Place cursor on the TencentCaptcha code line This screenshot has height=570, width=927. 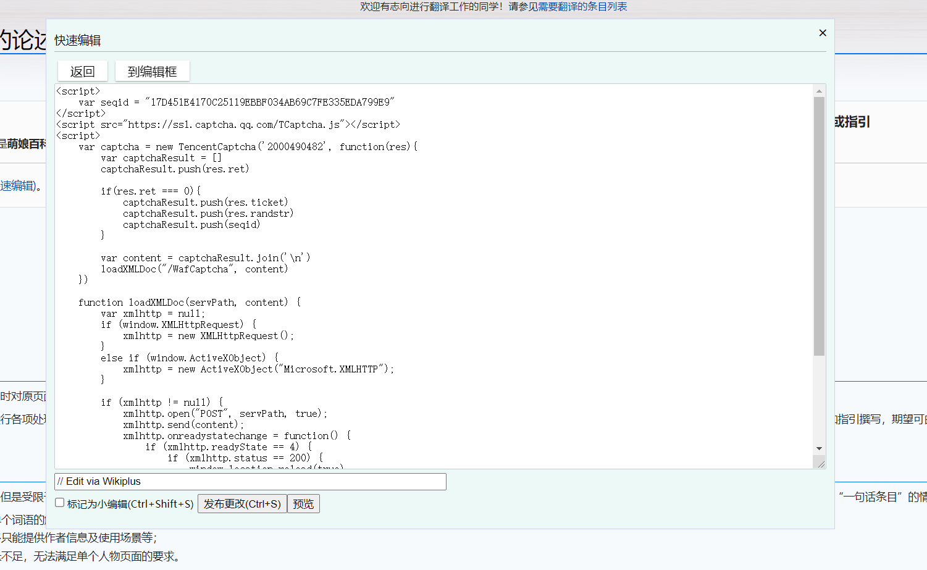tap(247, 147)
